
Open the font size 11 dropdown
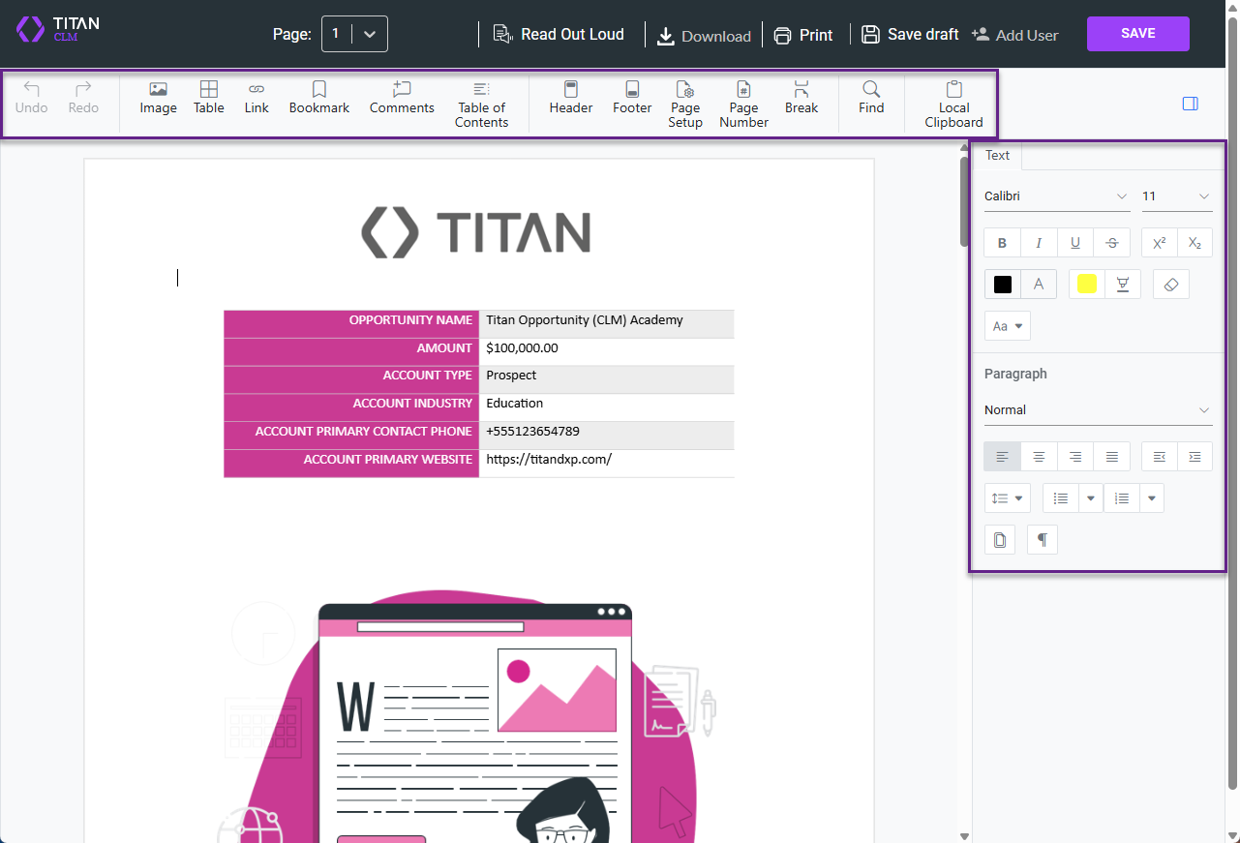(x=1176, y=196)
